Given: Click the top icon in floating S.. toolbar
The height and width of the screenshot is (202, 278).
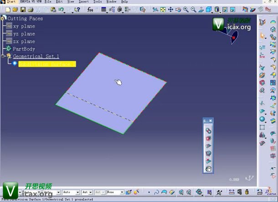Looking at the screenshot, I should (x=208, y=131).
